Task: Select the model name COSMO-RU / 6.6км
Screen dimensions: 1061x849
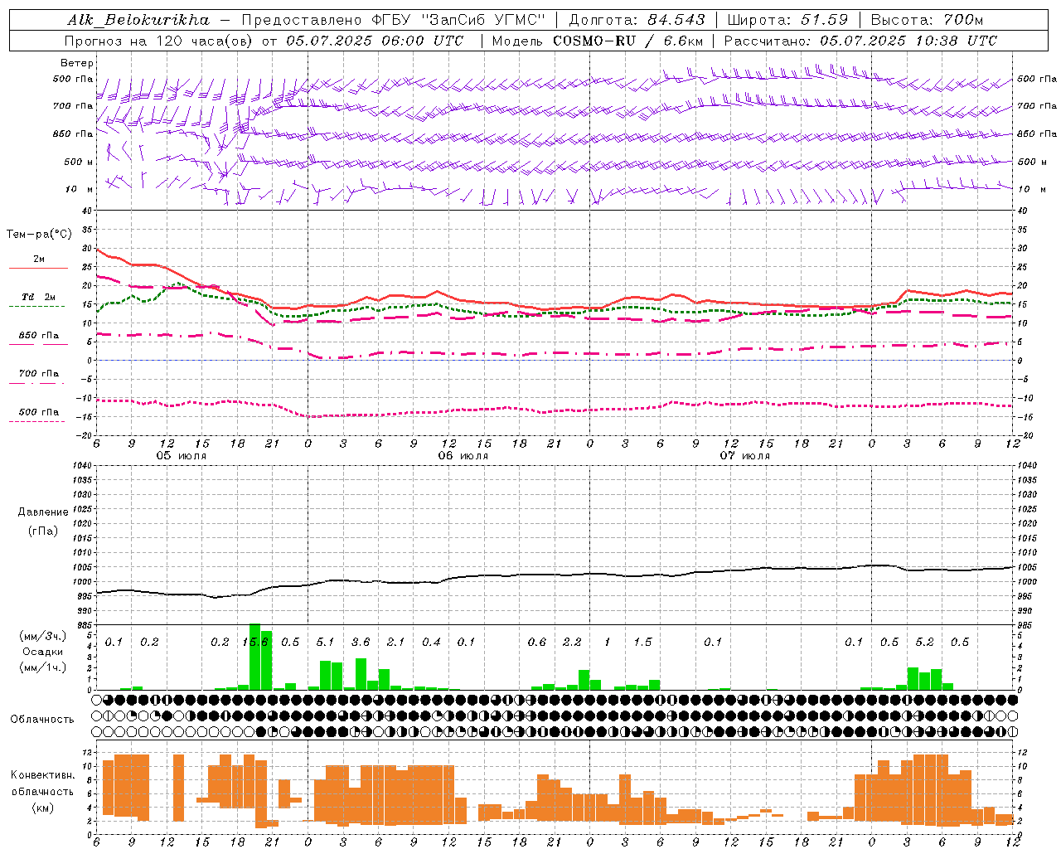Action: [627, 41]
